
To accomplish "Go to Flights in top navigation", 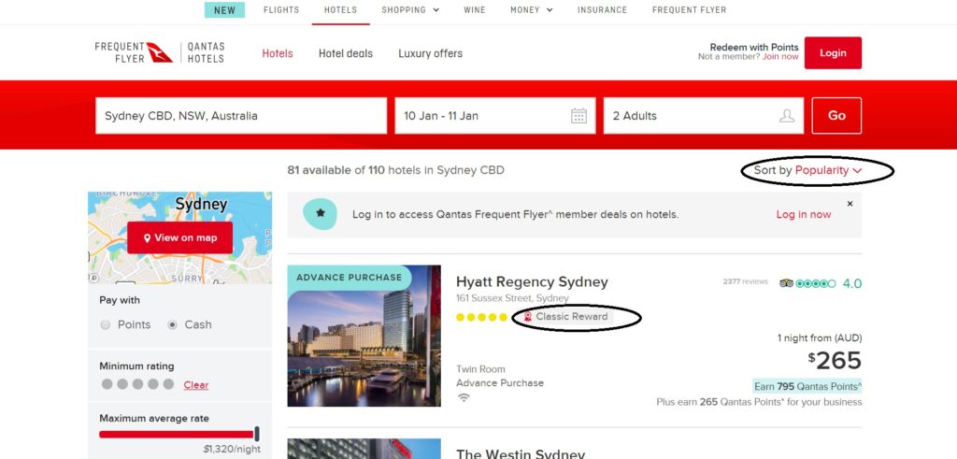I will (281, 9).
